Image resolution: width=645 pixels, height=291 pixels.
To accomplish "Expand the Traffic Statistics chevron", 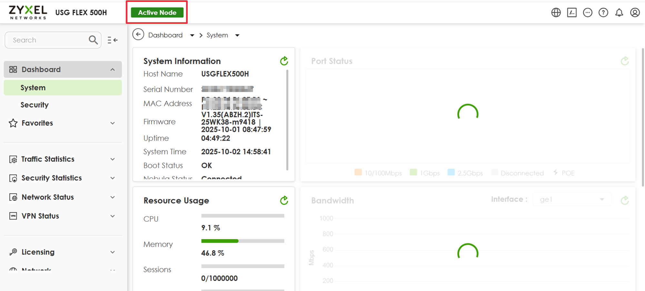I will pos(113,159).
